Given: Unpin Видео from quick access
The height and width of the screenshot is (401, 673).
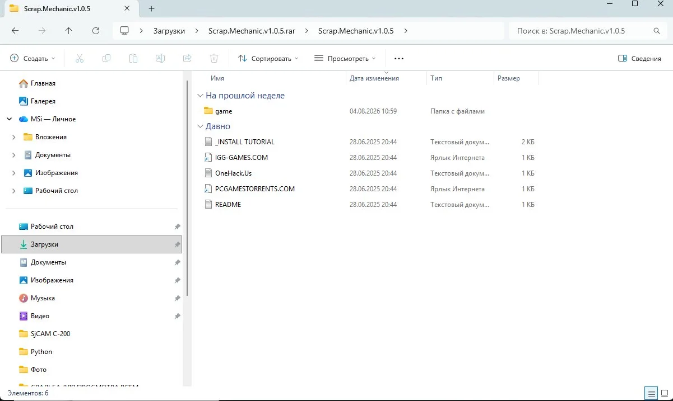Looking at the screenshot, I should [x=177, y=316].
